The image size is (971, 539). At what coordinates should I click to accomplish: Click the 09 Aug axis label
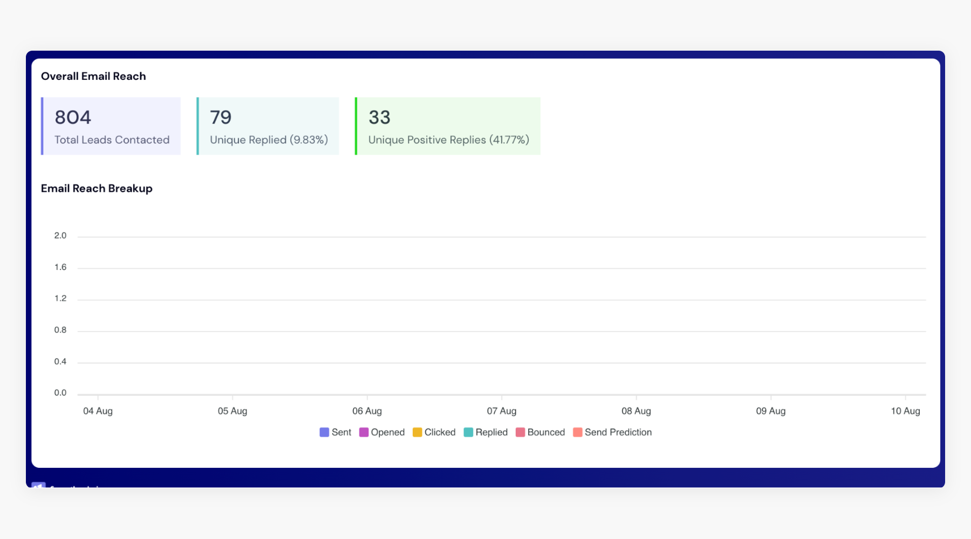coord(771,411)
